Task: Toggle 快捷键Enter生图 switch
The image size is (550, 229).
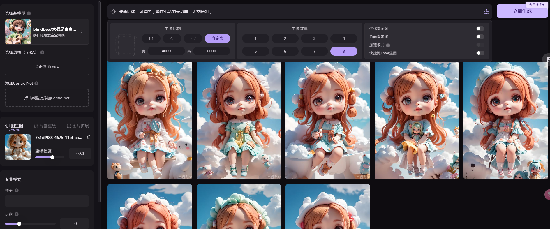Action: 480,53
